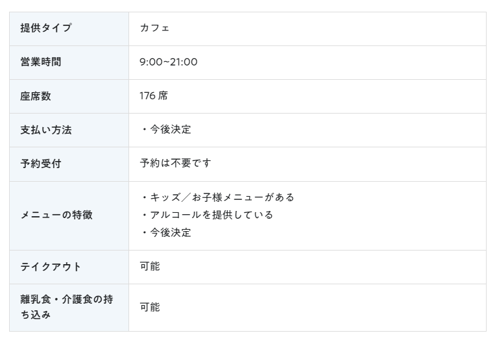Click the 支払い方法 row header

69,130
